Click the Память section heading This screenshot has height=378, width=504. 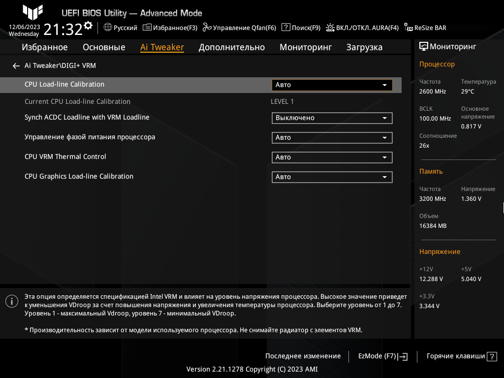(431, 171)
